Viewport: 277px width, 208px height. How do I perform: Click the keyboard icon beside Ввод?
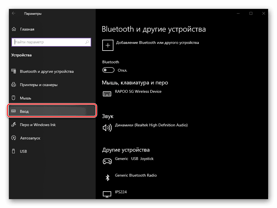click(x=13, y=111)
